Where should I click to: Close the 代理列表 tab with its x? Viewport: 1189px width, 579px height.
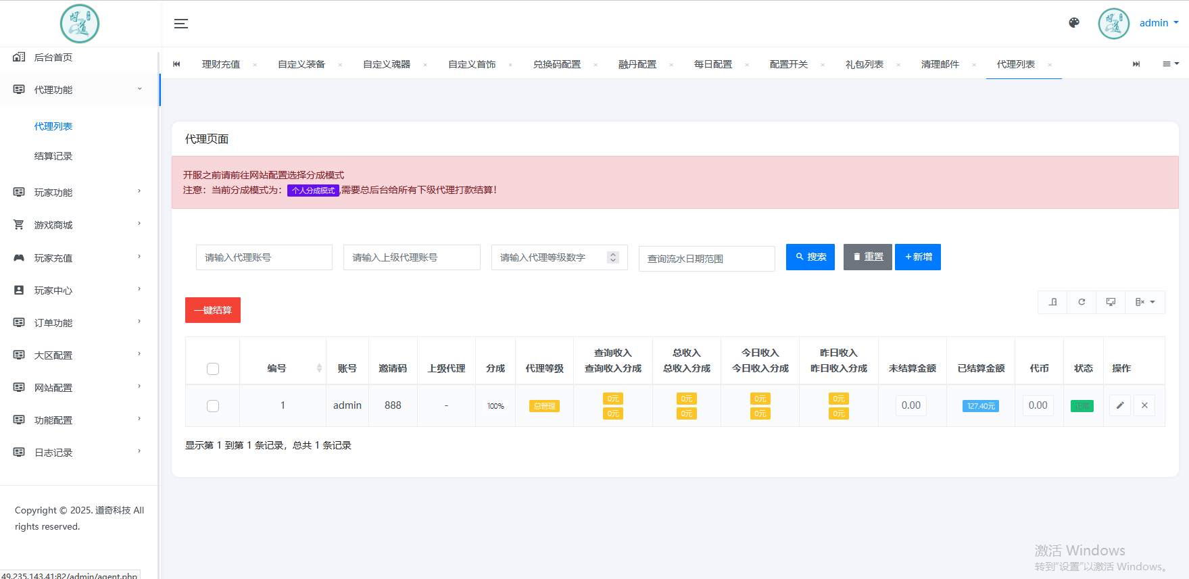tap(1050, 65)
